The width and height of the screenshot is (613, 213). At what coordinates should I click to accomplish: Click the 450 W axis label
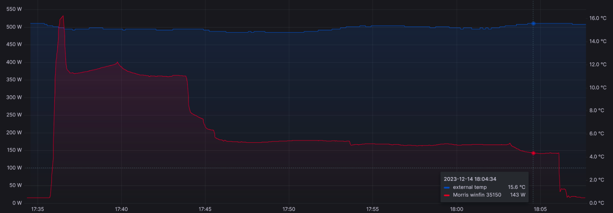click(x=14, y=44)
